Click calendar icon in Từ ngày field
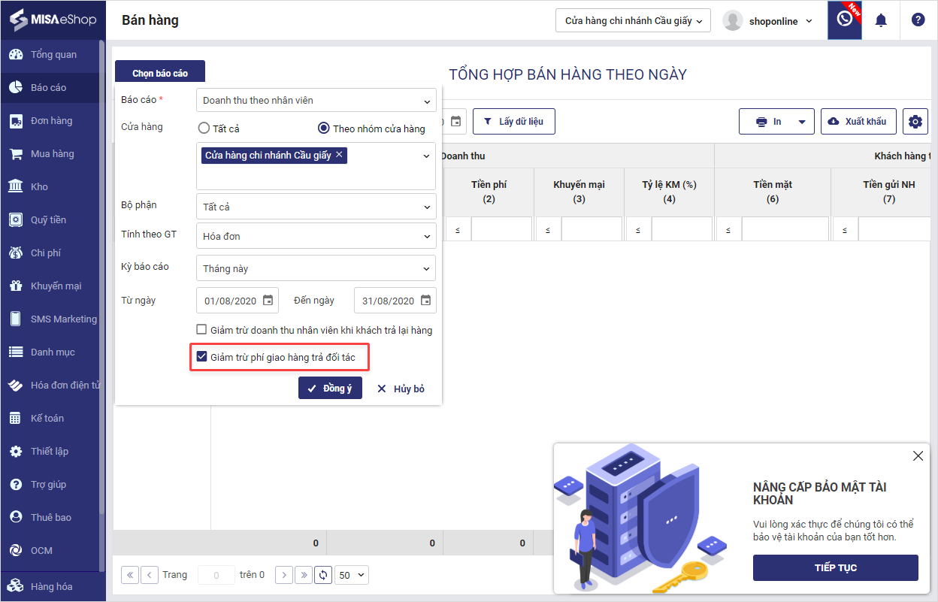938x602 pixels. point(268,301)
